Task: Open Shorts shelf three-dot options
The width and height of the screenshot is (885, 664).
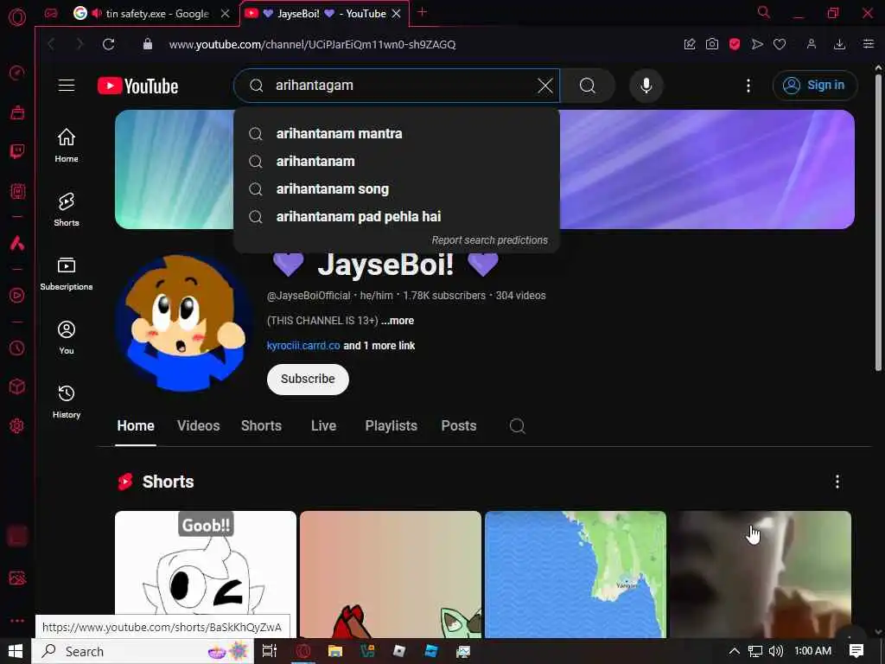Action: tap(837, 482)
